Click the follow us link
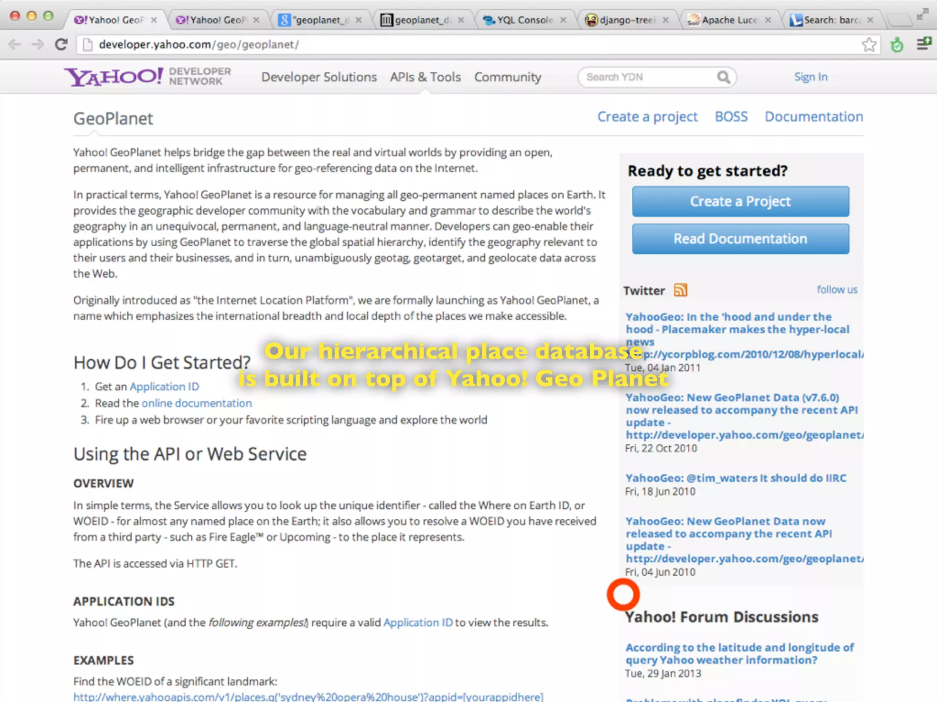This screenshot has height=702, width=937. point(837,290)
